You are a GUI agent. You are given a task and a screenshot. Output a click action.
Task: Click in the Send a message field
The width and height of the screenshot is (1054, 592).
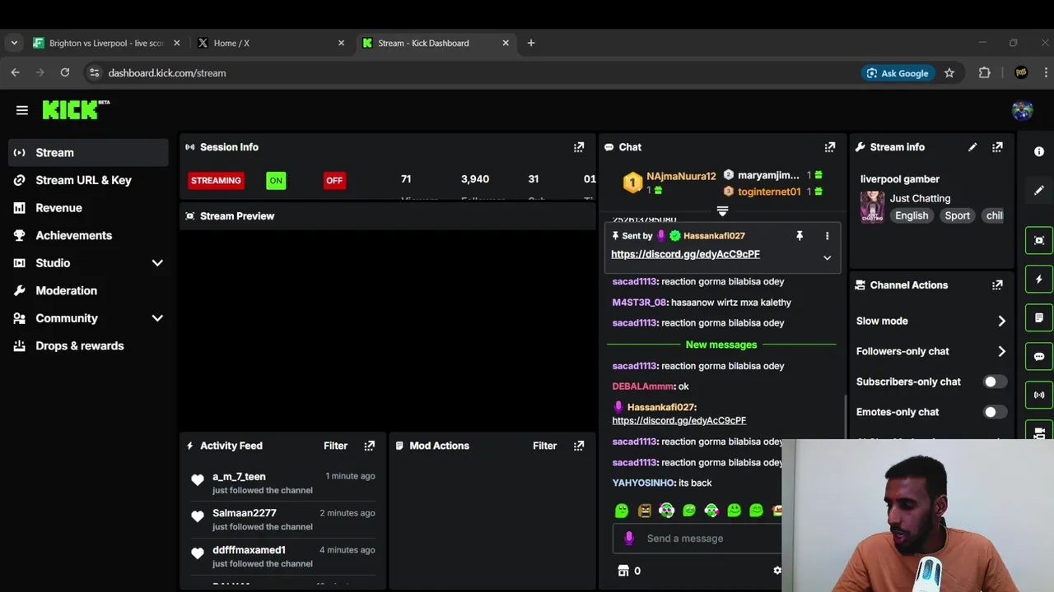pos(696,539)
